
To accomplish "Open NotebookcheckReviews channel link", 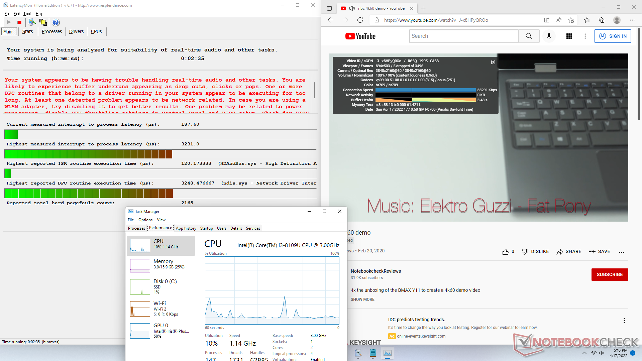I will pyautogui.click(x=376, y=271).
